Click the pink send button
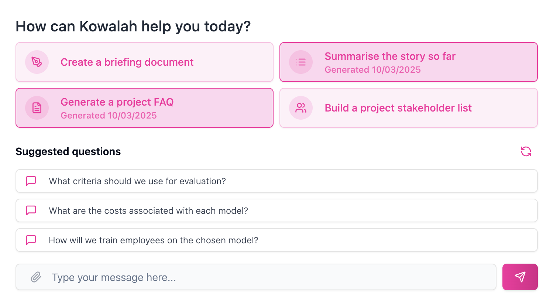 pos(520,277)
